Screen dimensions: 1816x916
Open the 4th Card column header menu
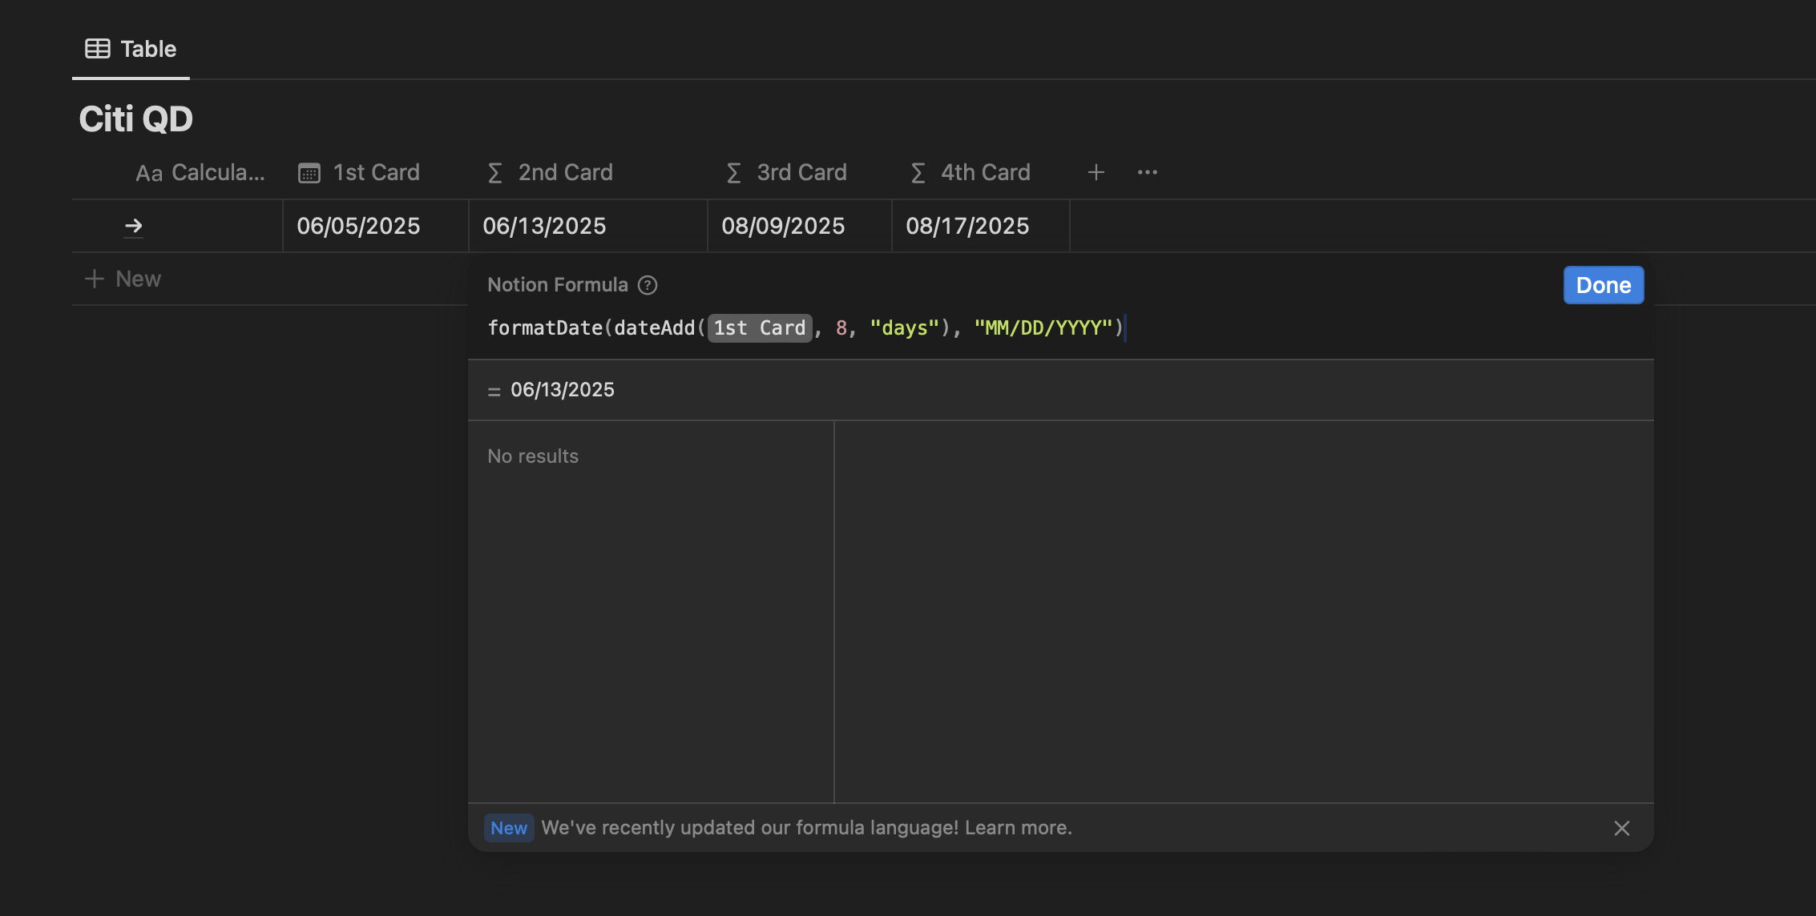985,172
